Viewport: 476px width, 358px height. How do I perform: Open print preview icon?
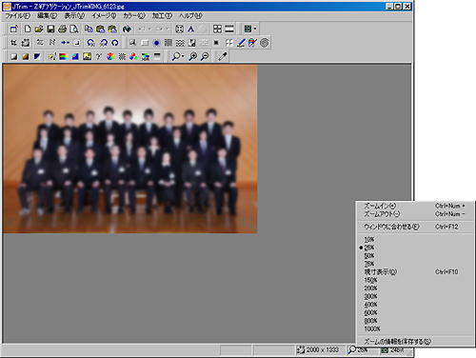click(74, 29)
